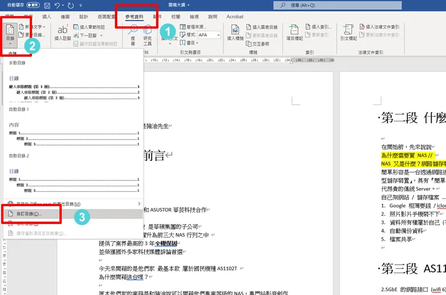Switch to the 校閱 ribbon tab
This screenshot has height=295, width=446.
tap(176, 17)
